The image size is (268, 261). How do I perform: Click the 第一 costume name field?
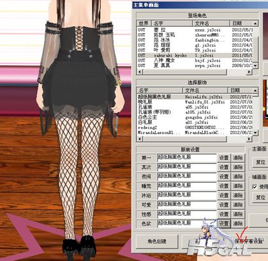point(186,158)
